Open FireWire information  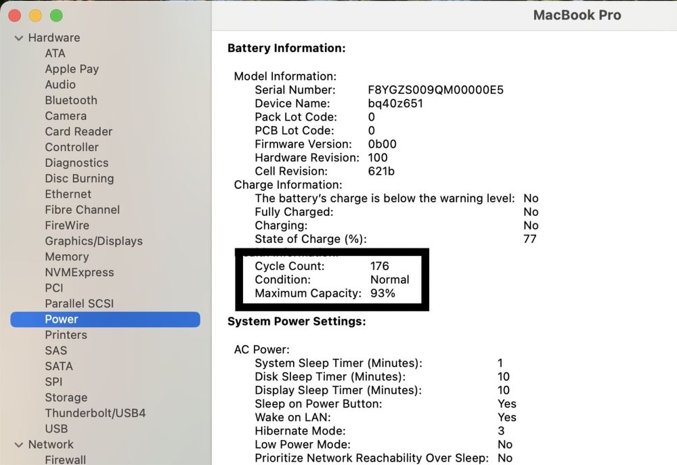pyautogui.click(x=67, y=225)
